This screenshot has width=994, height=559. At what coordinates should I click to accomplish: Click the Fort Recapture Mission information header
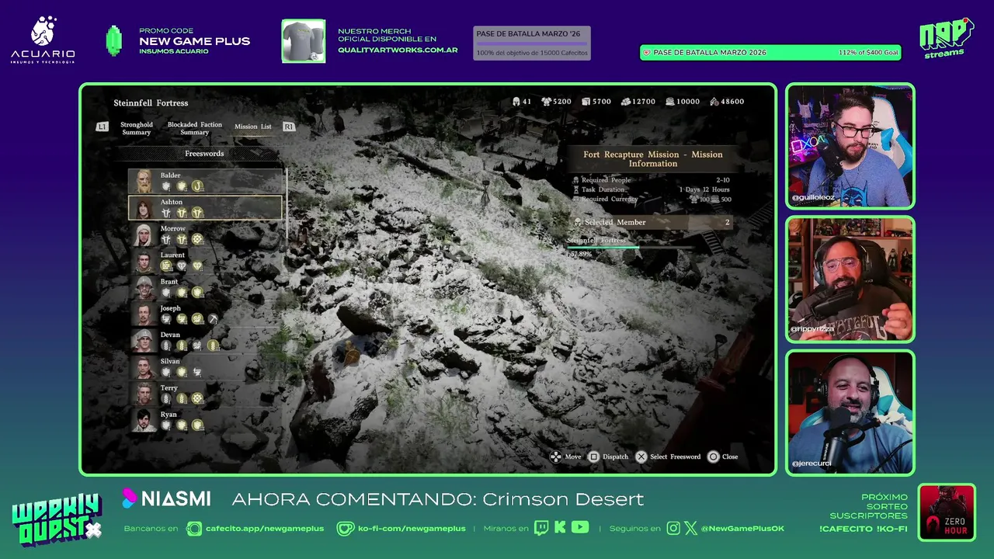(x=653, y=159)
